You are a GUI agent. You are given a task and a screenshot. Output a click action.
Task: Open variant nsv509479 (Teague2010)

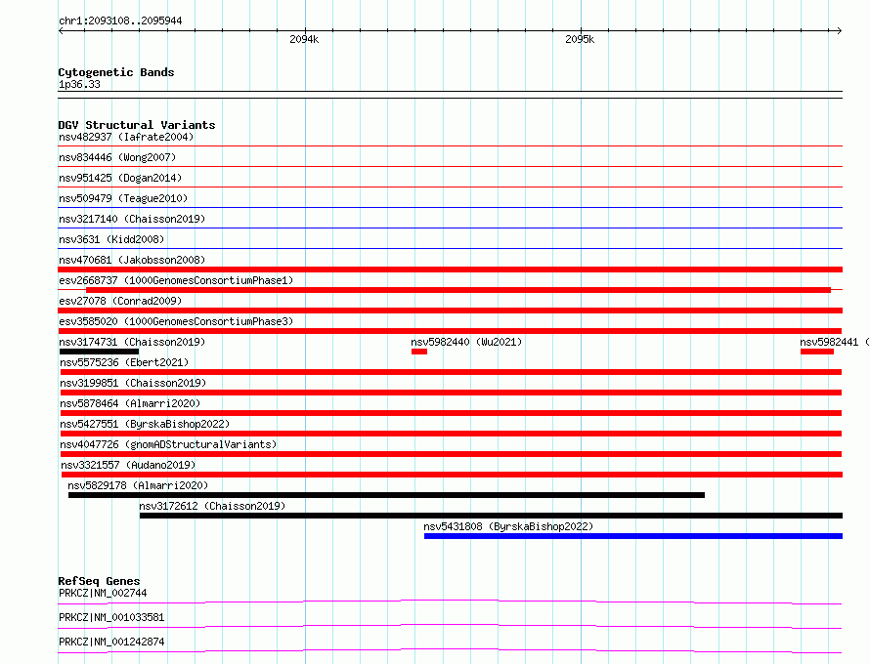click(x=123, y=198)
